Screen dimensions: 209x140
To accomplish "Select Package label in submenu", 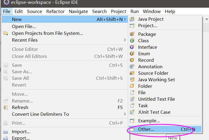I will [x=147, y=34].
